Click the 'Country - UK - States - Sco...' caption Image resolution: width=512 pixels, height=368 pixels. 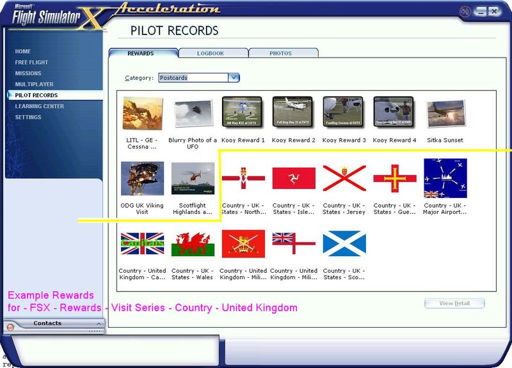pos(344,274)
